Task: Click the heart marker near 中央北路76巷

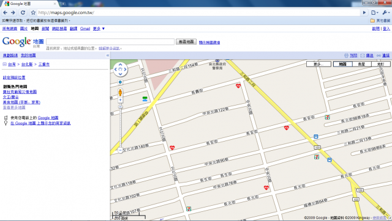Action: pyautogui.click(x=266, y=187)
